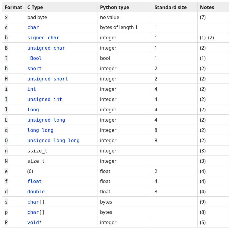This screenshot has width=232, height=229.
Task: Click the long long link in the q row
Action: click(40, 130)
